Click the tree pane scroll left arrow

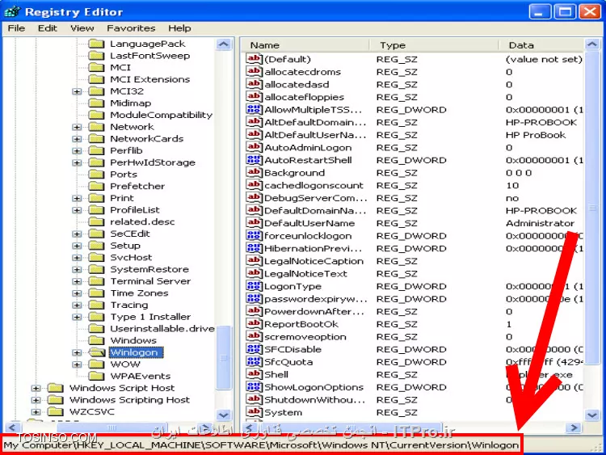coord(11,428)
